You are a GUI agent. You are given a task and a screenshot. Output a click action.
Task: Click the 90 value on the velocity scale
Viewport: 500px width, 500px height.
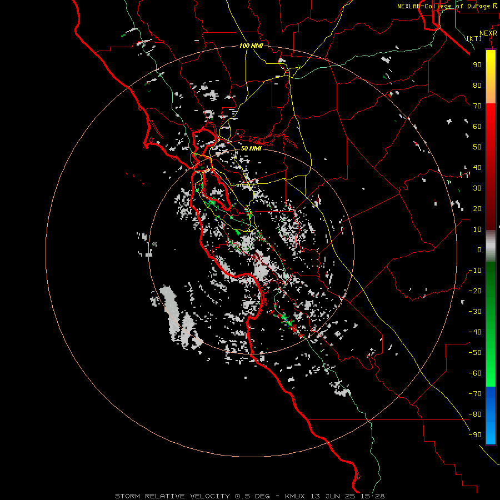[x=477, y=65]
